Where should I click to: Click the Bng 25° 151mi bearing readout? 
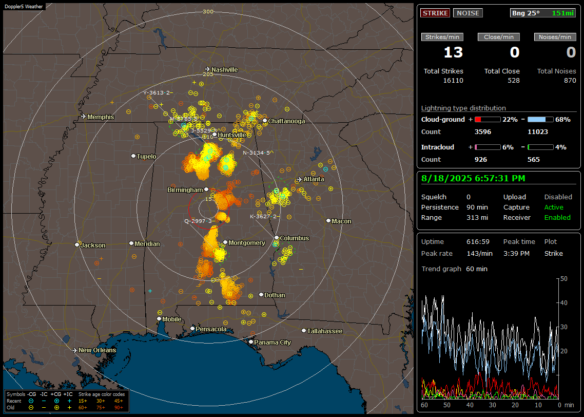pyautogui.click(x=543, y=13)
